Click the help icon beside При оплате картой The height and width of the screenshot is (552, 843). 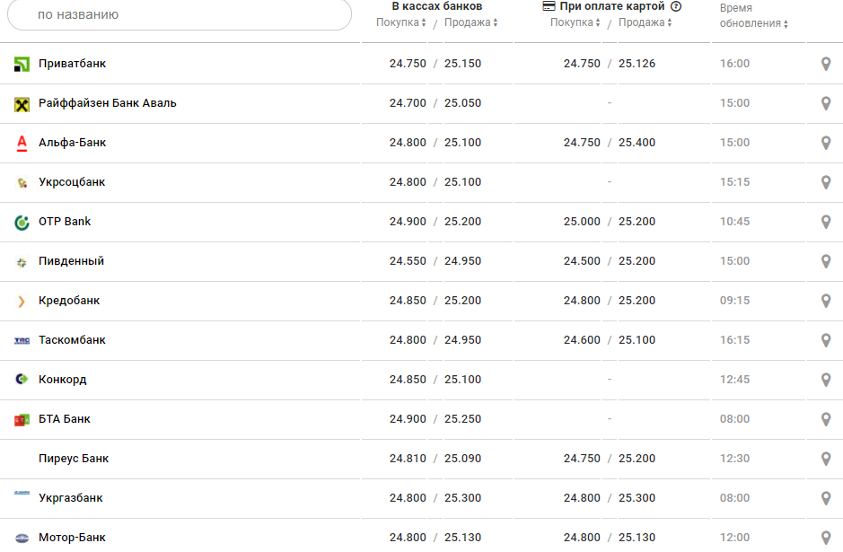pos(676,6)
